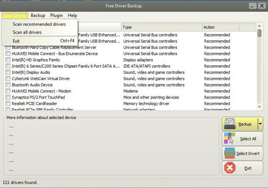Choose Scan all drivers
The image size is (268, 188).
click(x=39, y=32)
